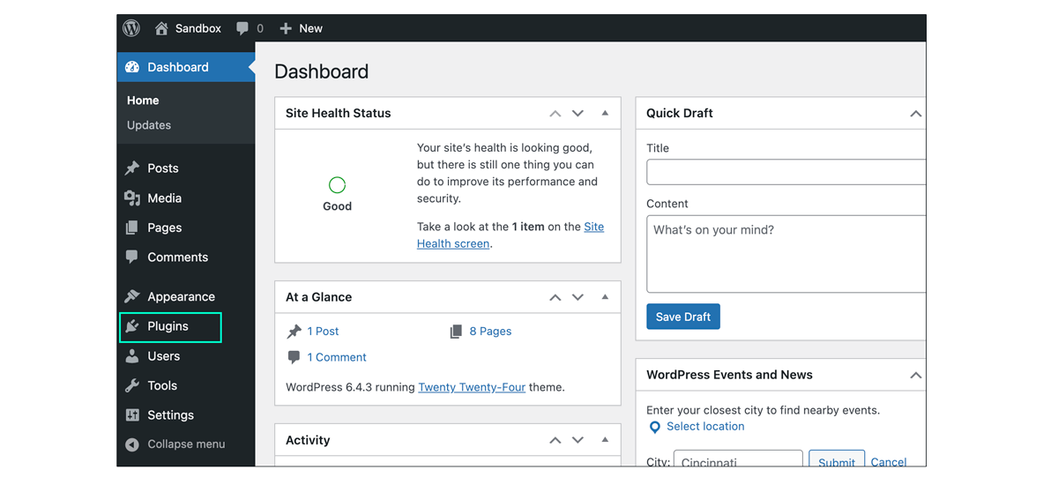Image resolution: width=1058 pixels, height=485 pixels.
Task: Open the Comments menu label
Action: click(x=178, y=257)
